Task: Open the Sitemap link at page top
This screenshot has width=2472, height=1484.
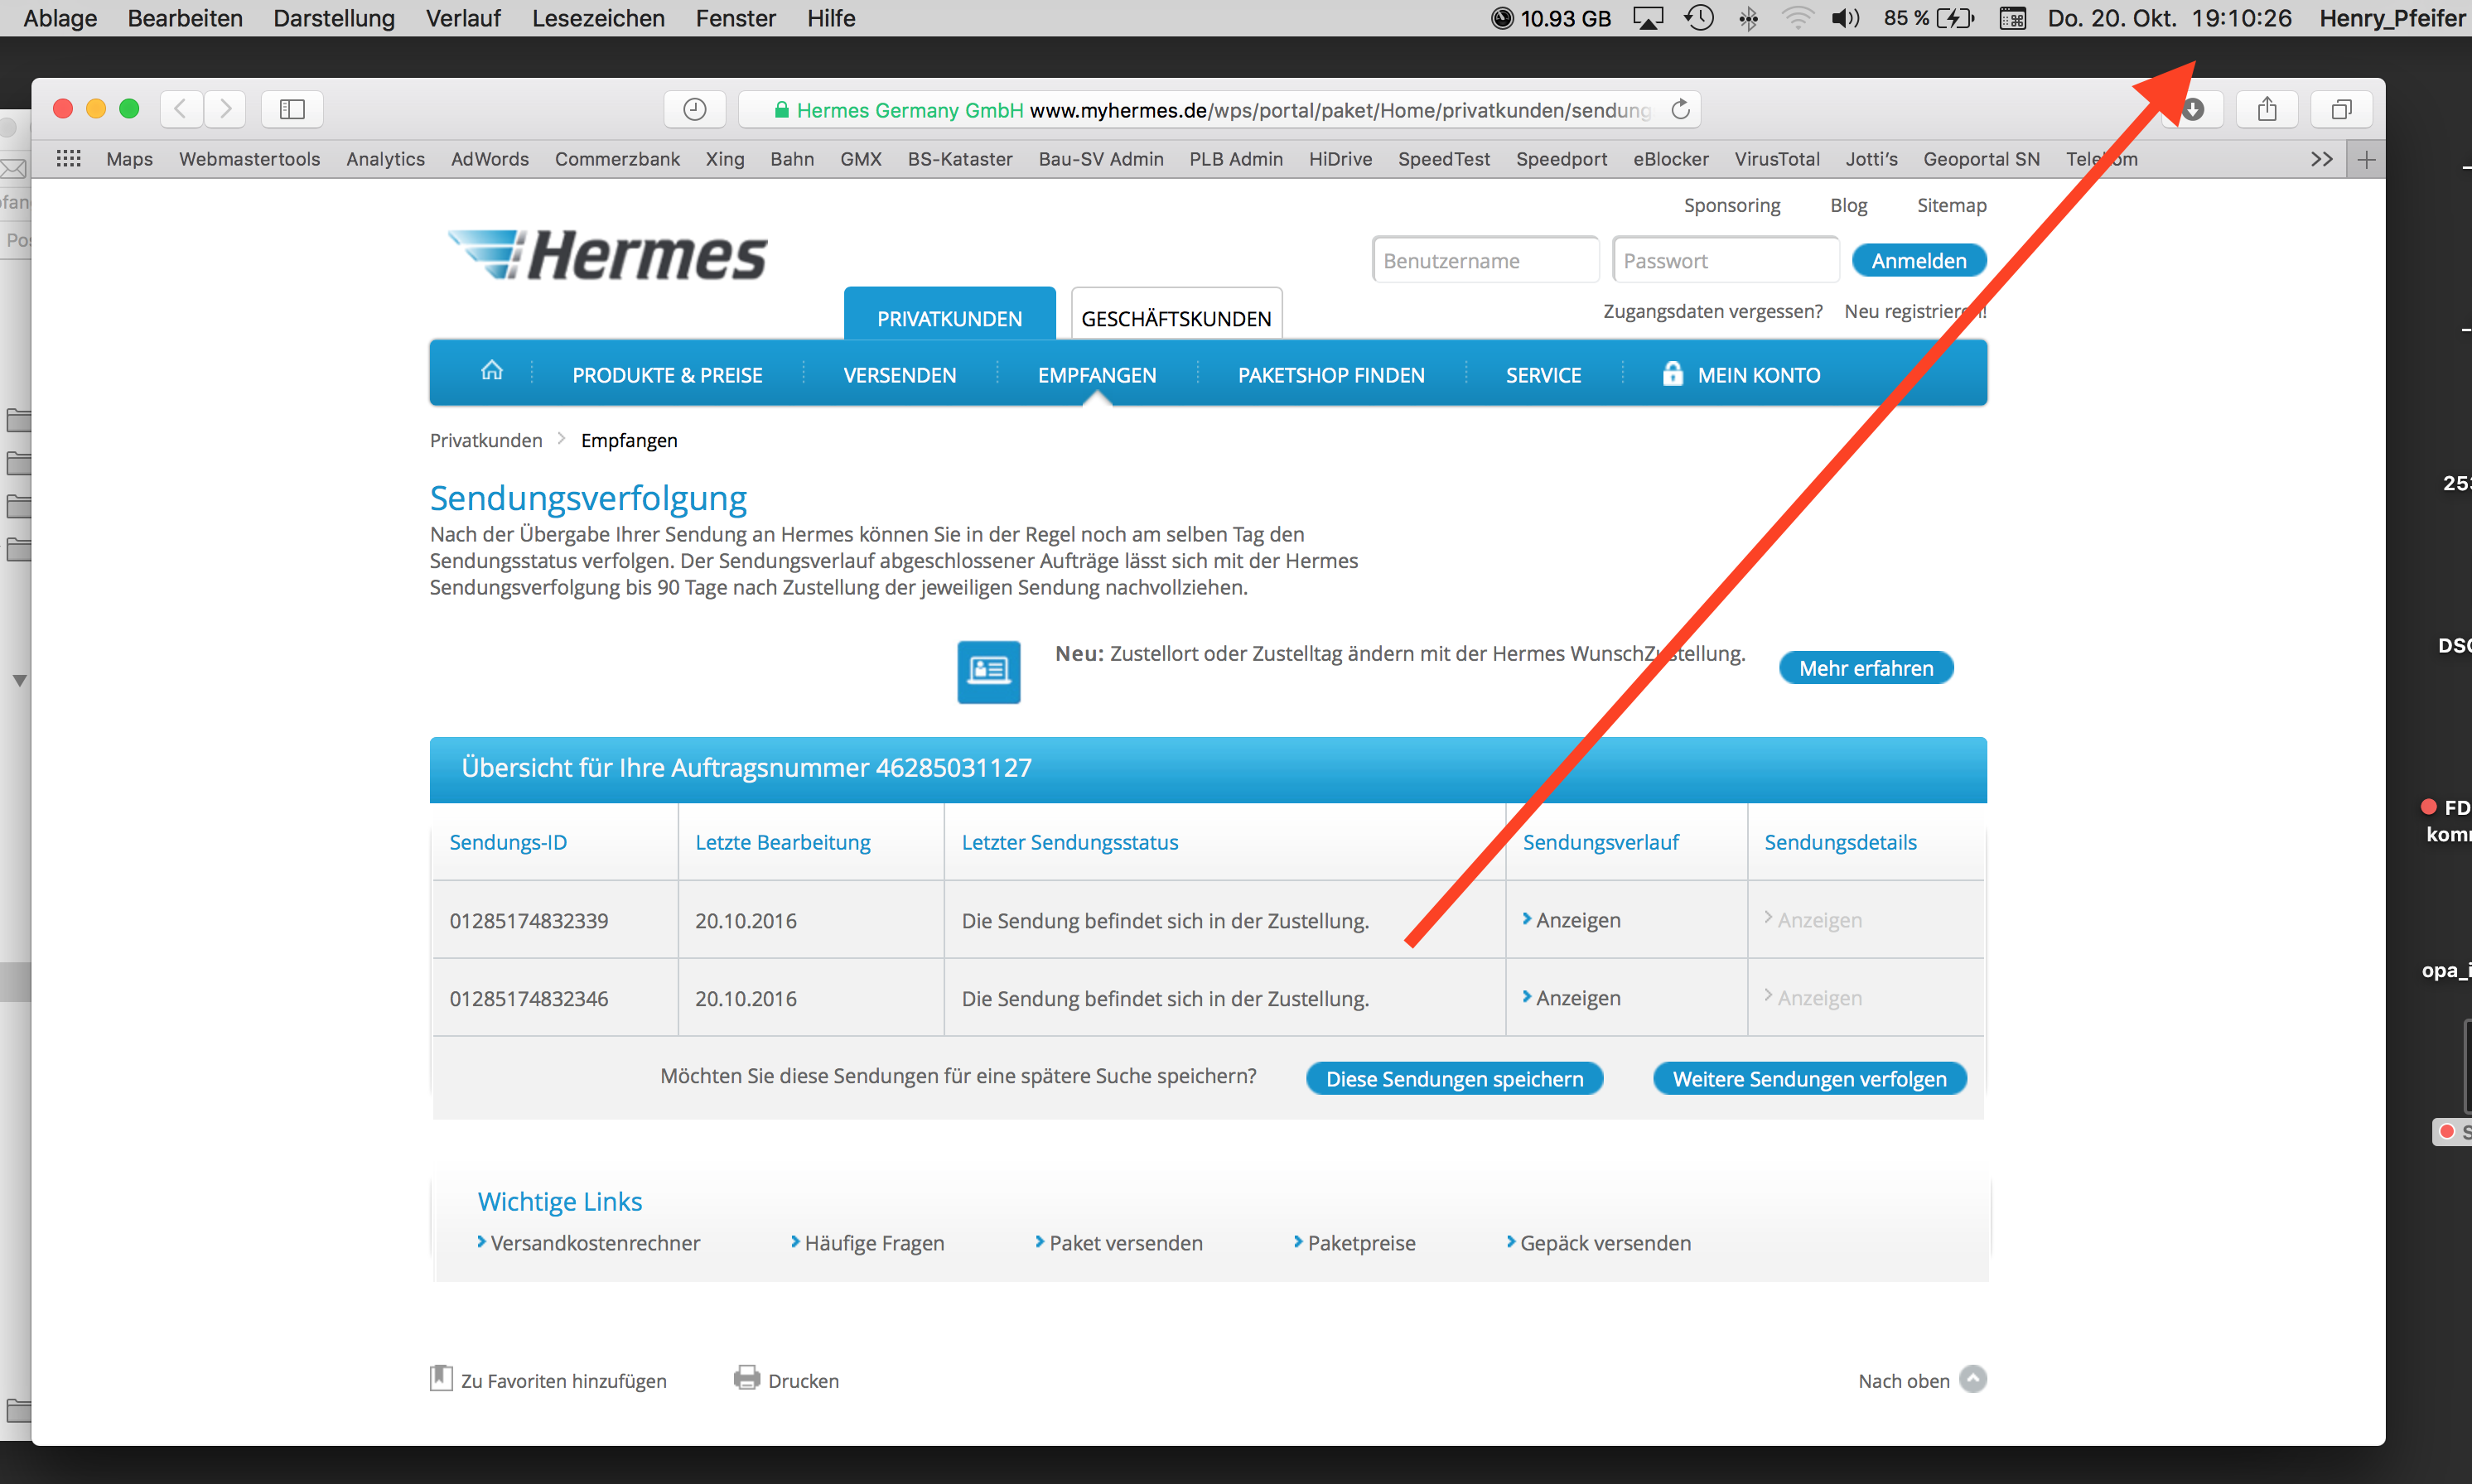Action: tap(1951, 205)
